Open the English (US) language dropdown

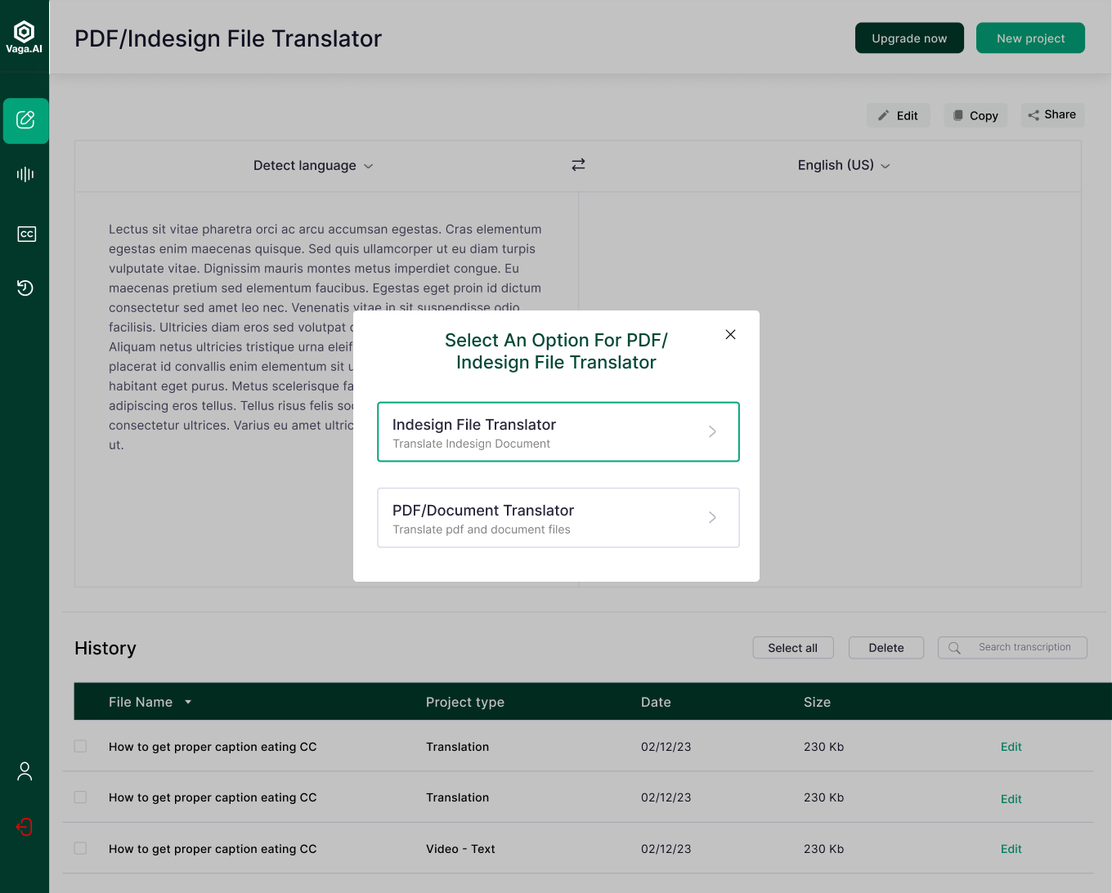(844, 165)
